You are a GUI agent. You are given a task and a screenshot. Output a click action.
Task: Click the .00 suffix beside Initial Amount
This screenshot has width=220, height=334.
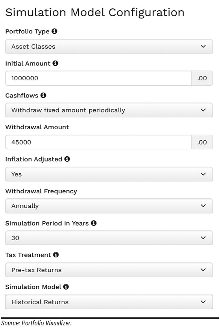tap(202, 78)
